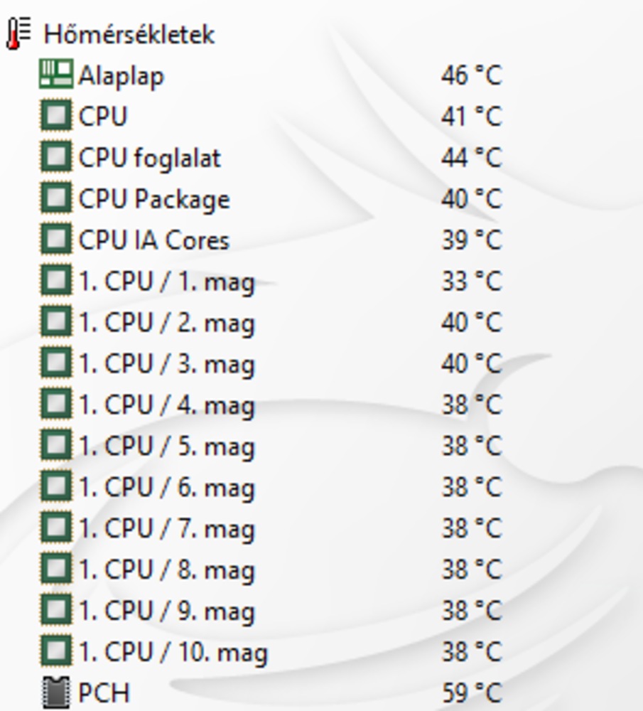Select the 1. CPU / 2. mag entry
Image resolution: width=643 pixels, height=711 pixels.
click(167, 324)
